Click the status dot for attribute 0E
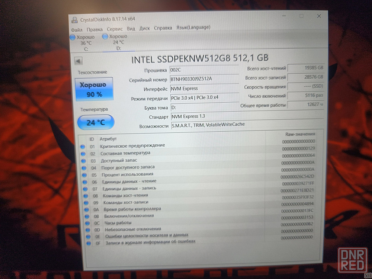The height and width of the screenshot is (279, 372). pyautogui.click(x=89, y=237)
